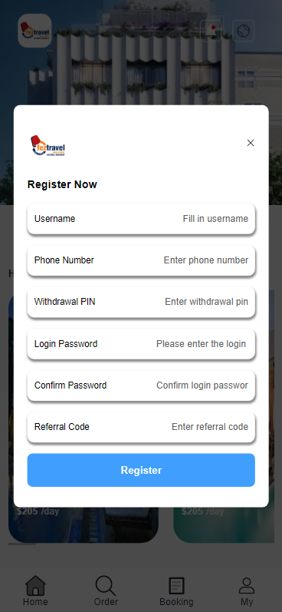The image size is (282, 612).
Task: Open Booking document icon
Action: 176,586
